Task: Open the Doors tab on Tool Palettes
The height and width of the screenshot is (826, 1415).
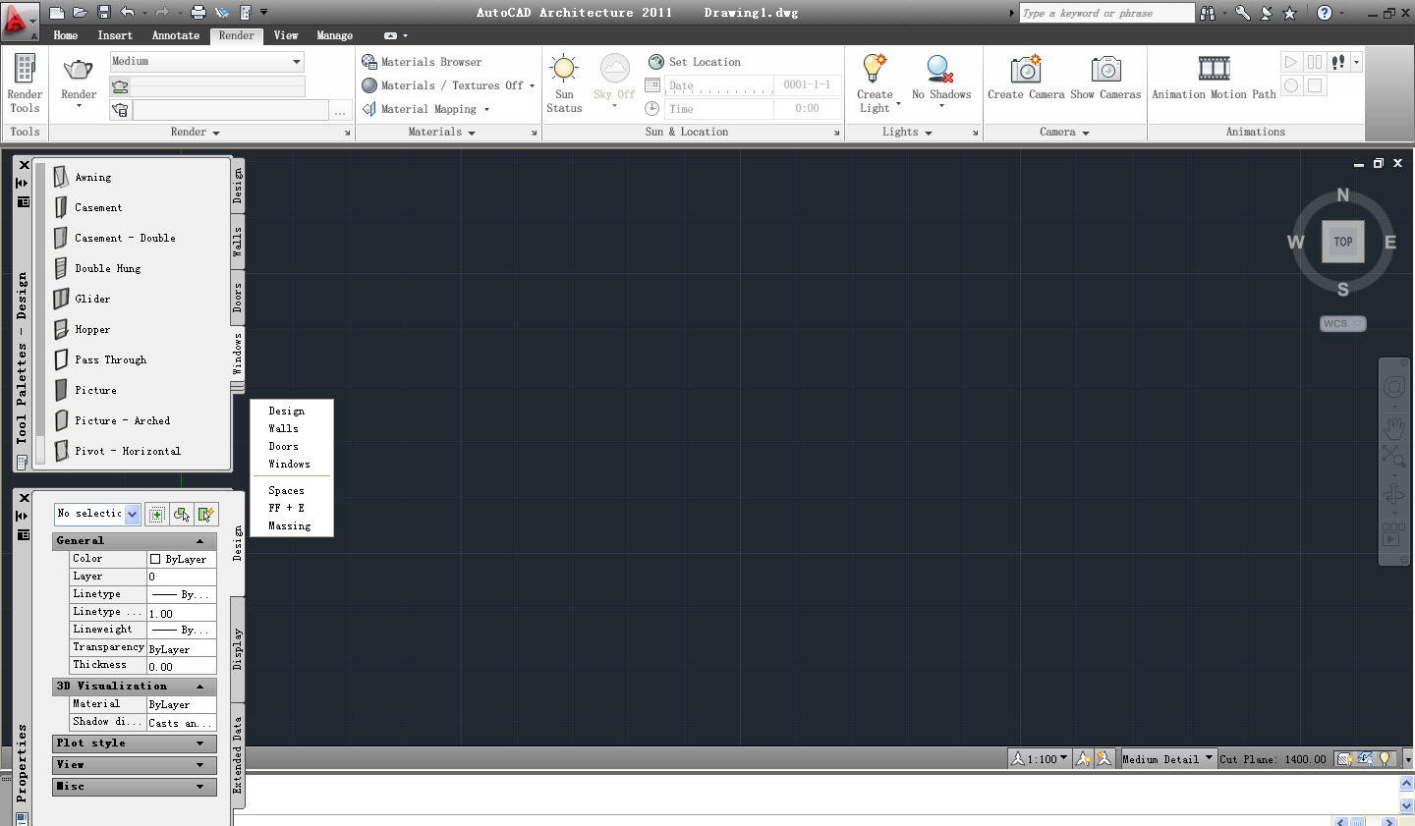Action: pos(238,299)
